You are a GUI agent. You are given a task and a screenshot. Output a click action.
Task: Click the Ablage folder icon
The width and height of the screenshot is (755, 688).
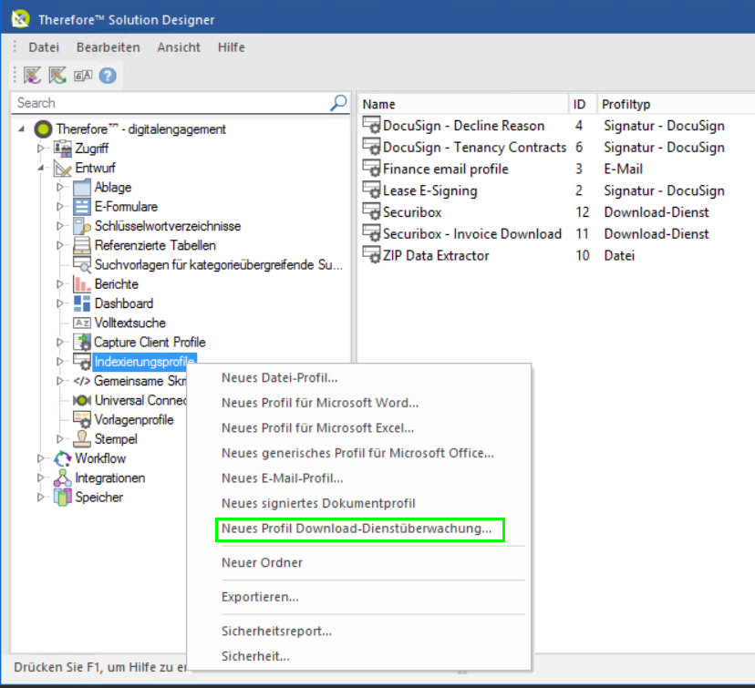[x=82, y=187]
